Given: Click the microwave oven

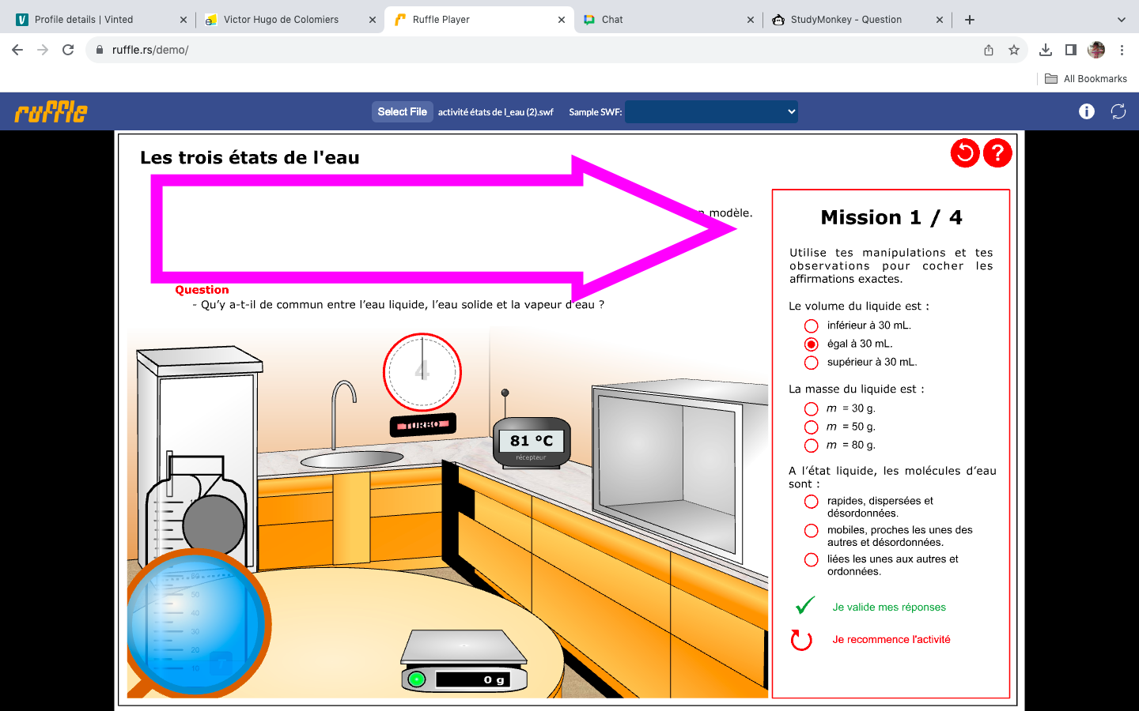Looking at the screenshot, I should 680,472.
